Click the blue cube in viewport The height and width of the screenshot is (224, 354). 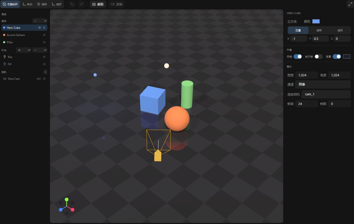tap(152, 100)
